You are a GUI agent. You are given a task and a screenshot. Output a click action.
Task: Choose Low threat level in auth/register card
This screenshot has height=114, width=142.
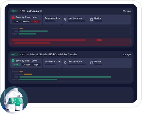[x=16, y=21]
